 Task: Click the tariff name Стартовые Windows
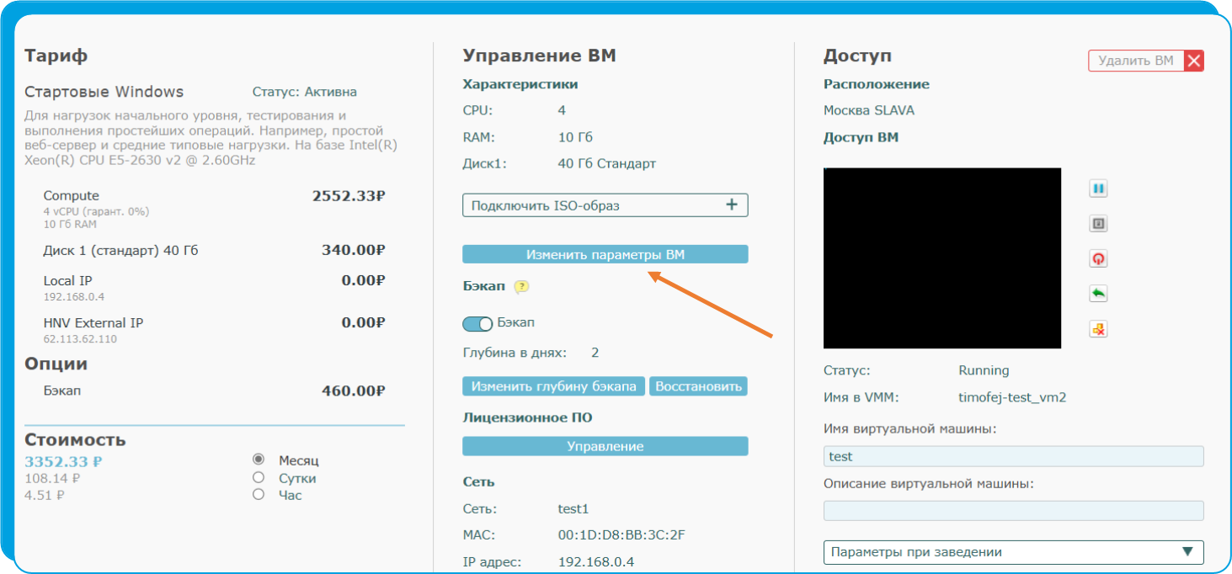pos(104,92)
